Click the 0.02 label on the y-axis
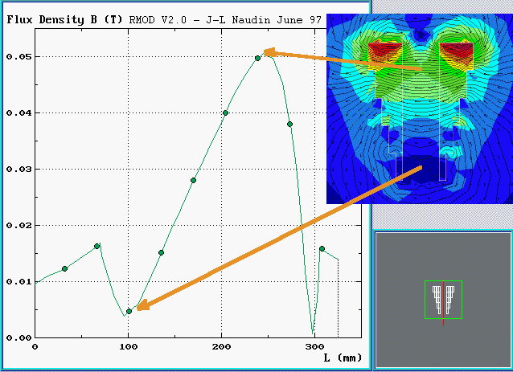The width and height of the screenshot is (513, 372). [16, 226]
